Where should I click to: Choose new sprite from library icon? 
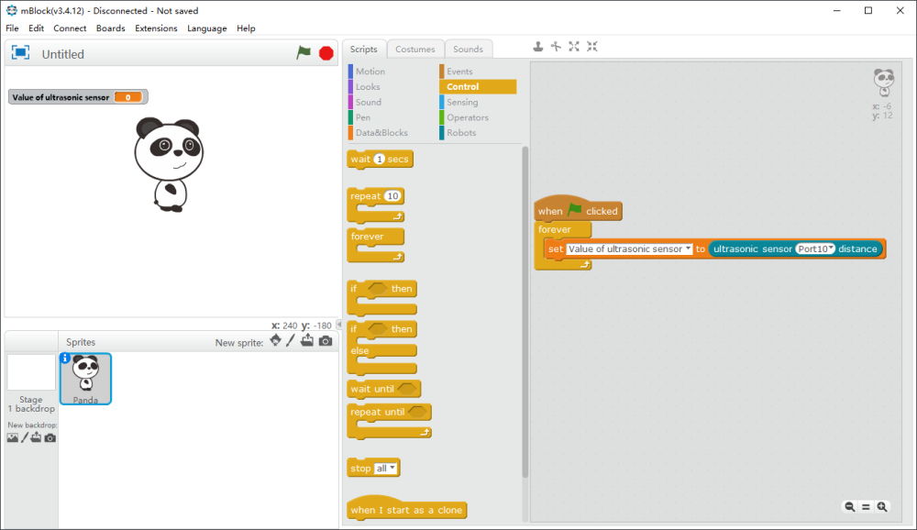click(275, 341)
